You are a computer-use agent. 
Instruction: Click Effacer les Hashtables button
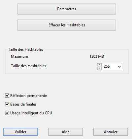(67, 25)
